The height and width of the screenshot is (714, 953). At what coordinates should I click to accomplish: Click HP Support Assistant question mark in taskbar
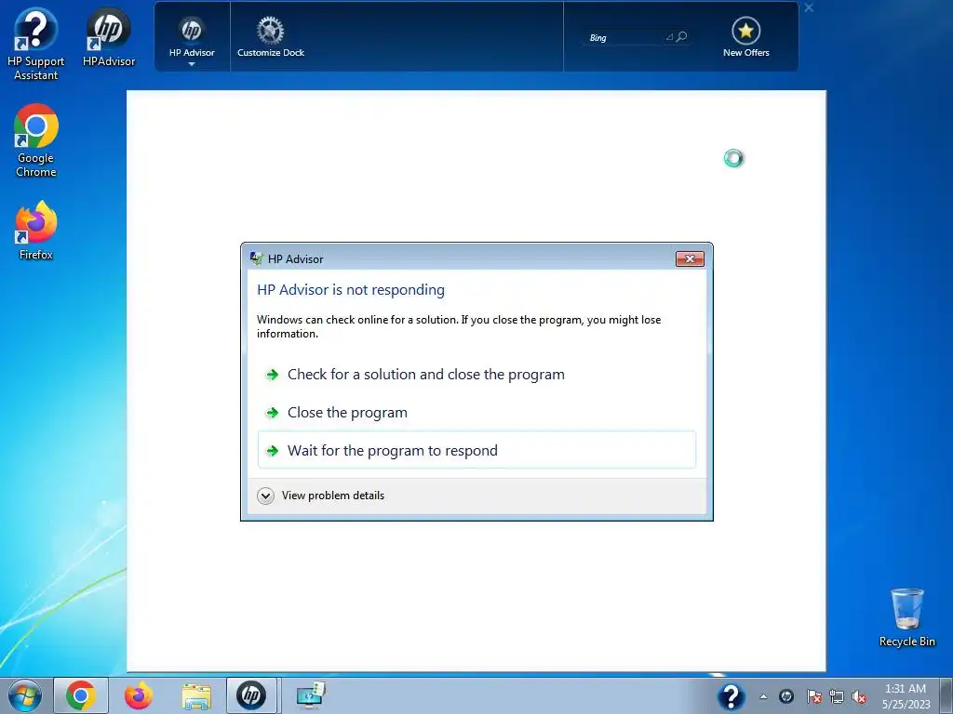coord(732,696)
